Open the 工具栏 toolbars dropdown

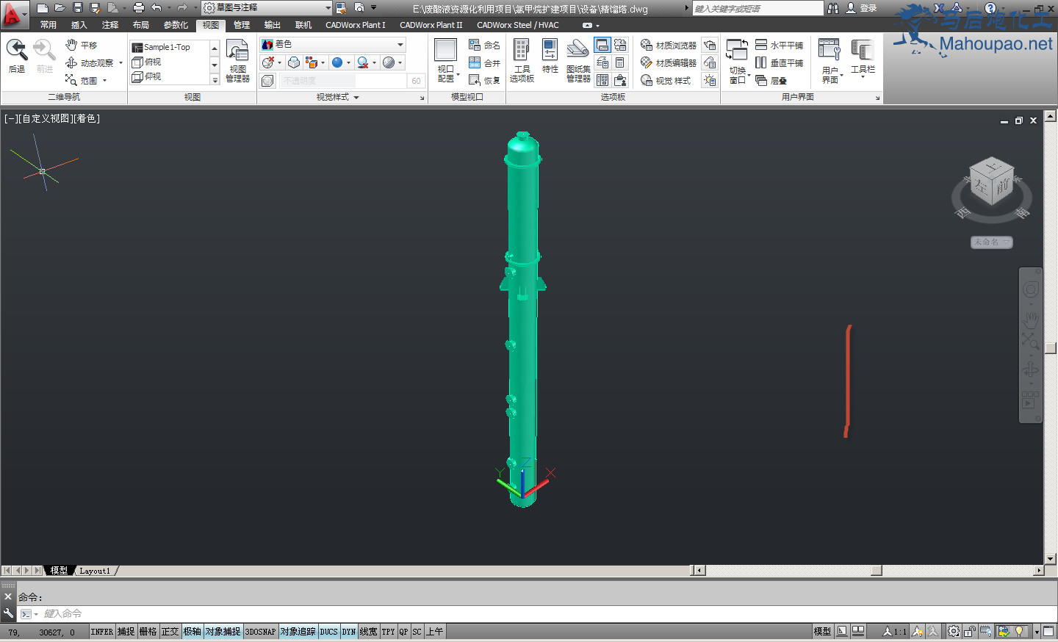click(x=863, y=59)
